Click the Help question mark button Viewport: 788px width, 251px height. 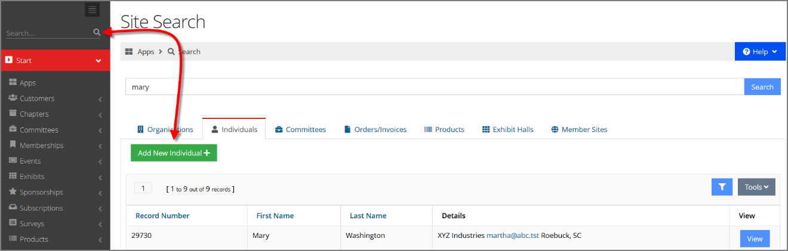[760, 52]
